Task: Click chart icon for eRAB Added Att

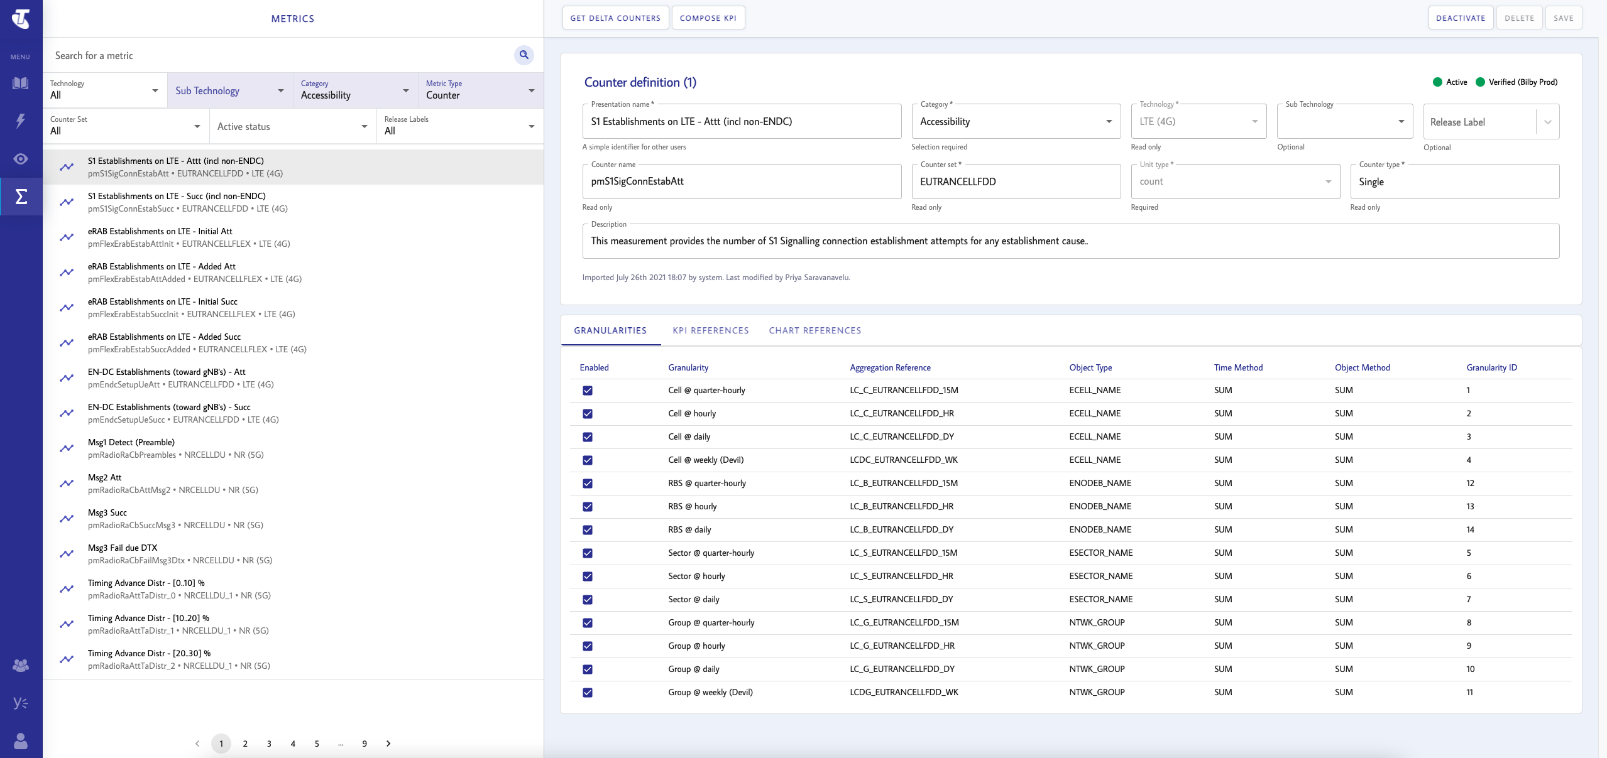Action: click(x=67, y=273)
